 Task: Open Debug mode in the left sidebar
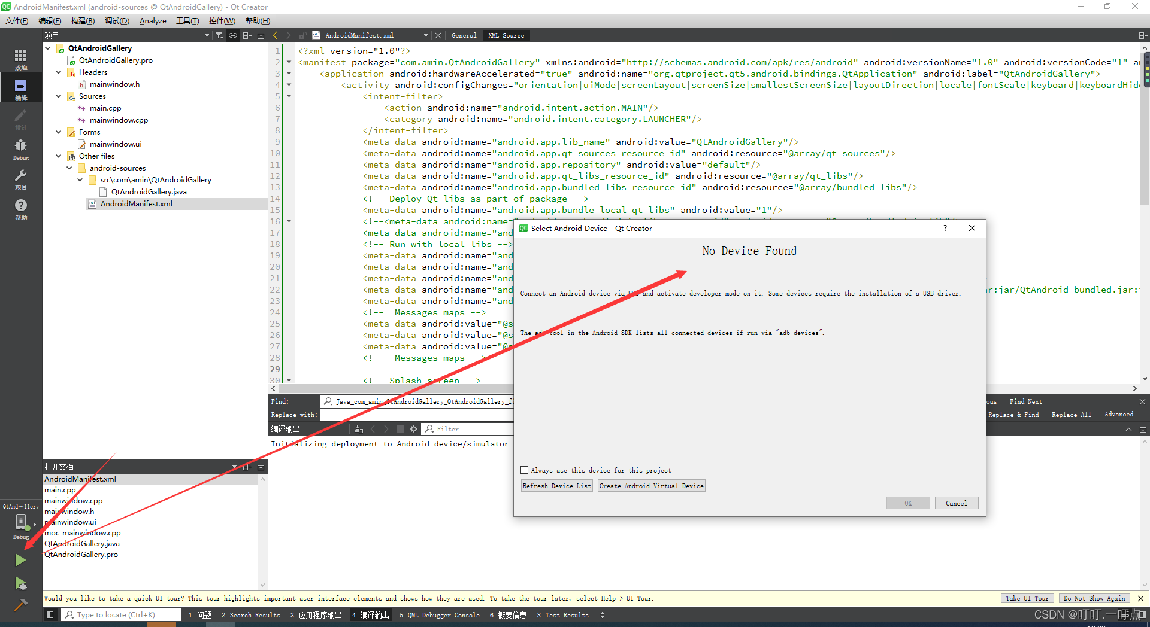(21, 149)
